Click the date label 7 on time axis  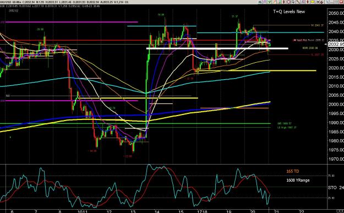point(36,211)
